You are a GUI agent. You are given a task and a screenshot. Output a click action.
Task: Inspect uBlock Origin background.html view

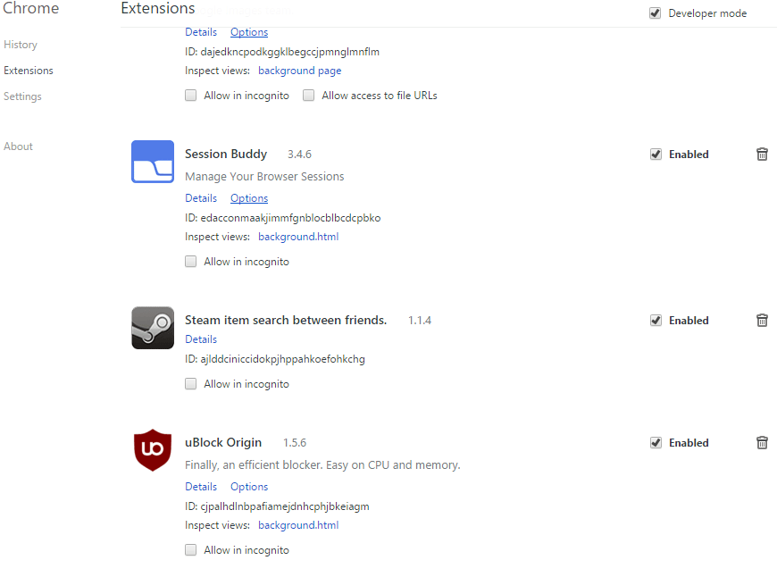298,525
